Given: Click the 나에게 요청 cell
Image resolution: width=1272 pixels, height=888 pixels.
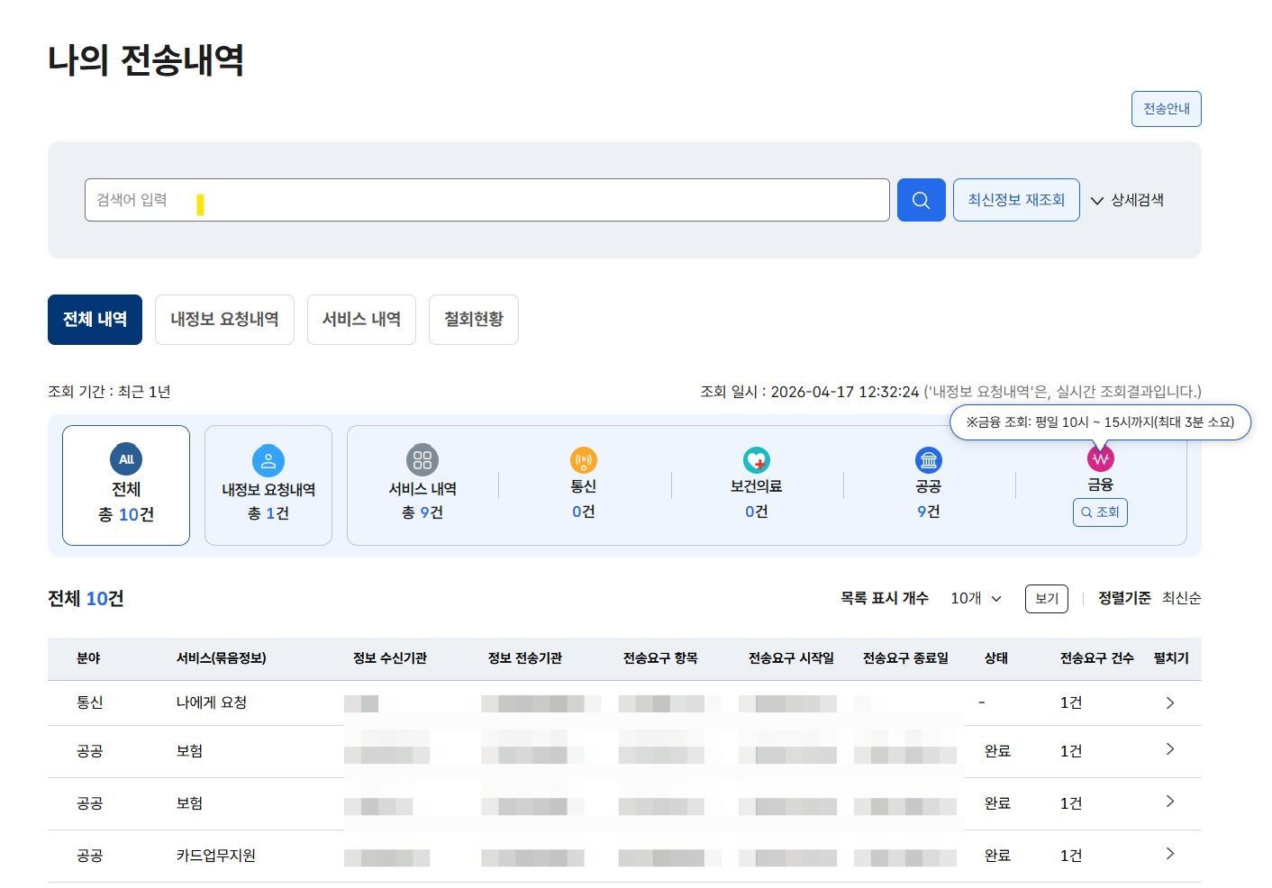Looking at the screenshot, I should [211, 702].
